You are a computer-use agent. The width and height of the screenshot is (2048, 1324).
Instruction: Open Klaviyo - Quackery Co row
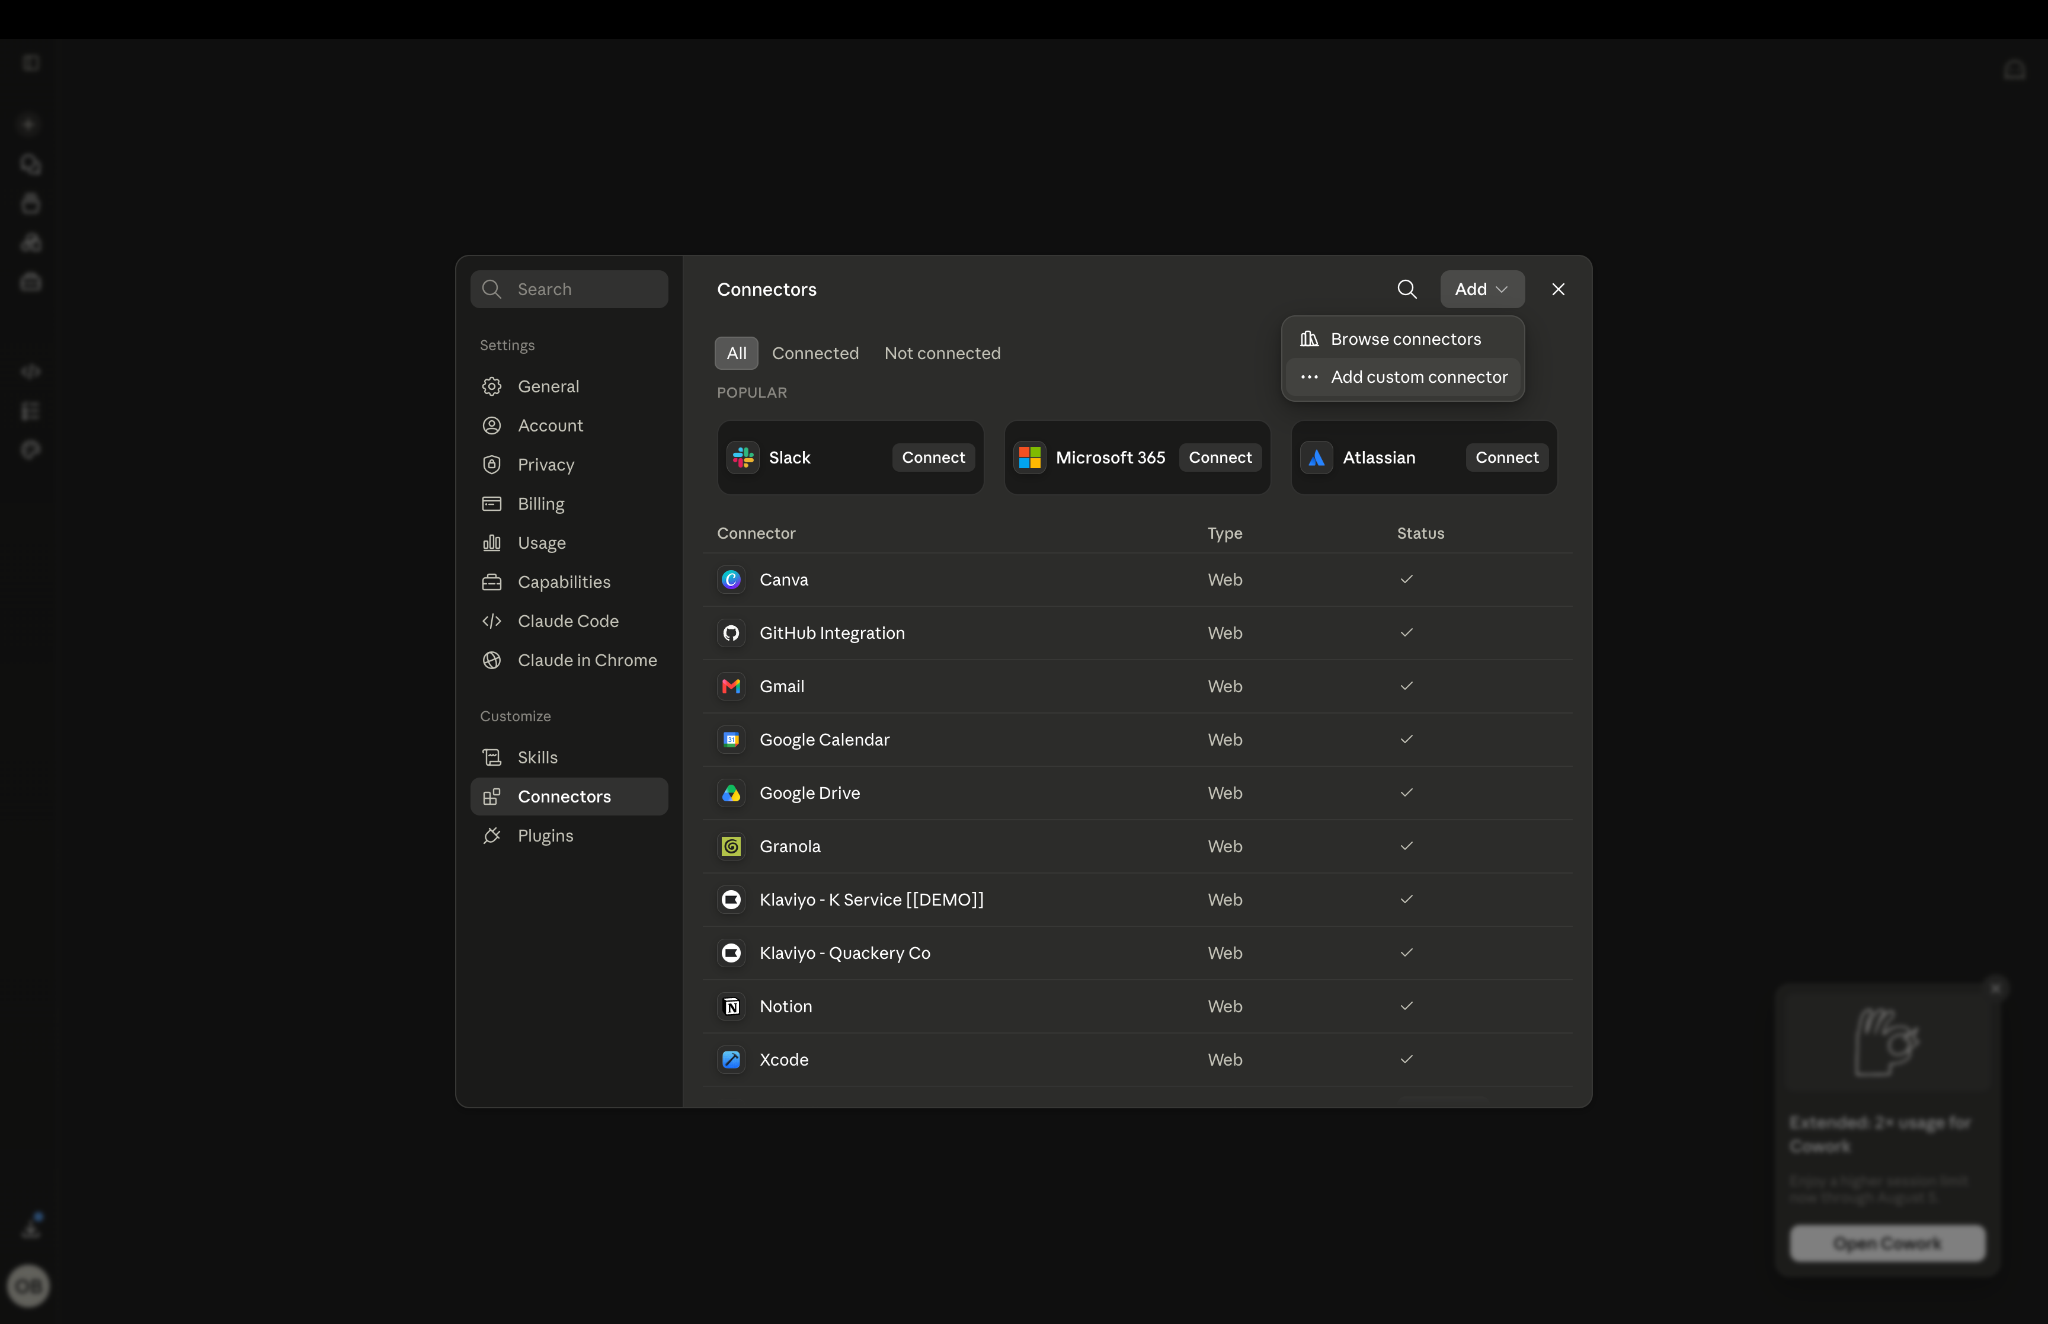tap(1138, 952)
